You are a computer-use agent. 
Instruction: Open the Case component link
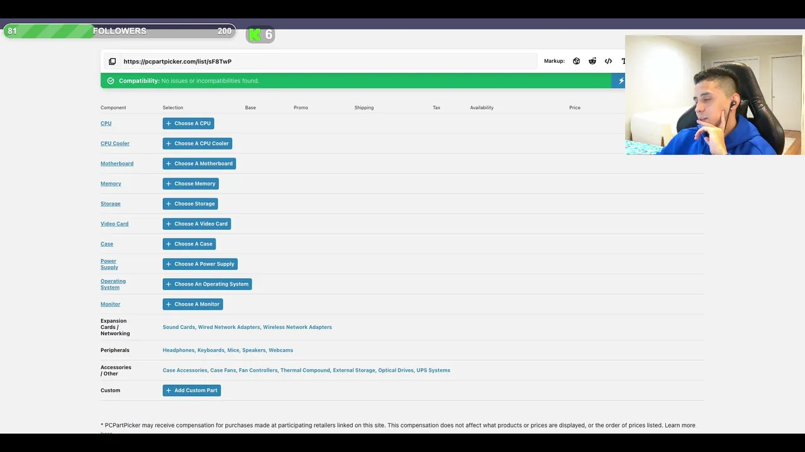(107, 244)
